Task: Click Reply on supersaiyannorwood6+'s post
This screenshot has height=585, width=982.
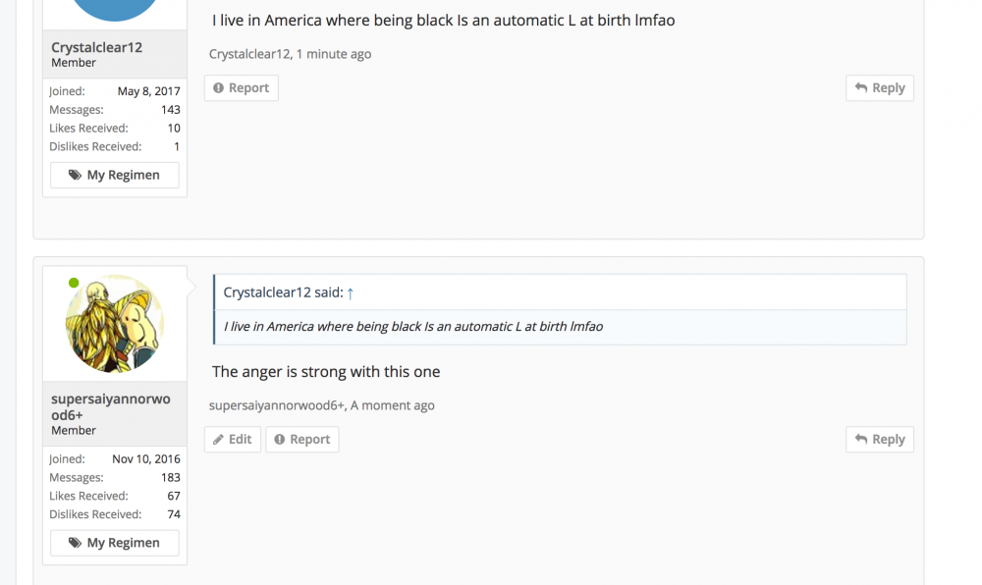Action: [880, 440]
